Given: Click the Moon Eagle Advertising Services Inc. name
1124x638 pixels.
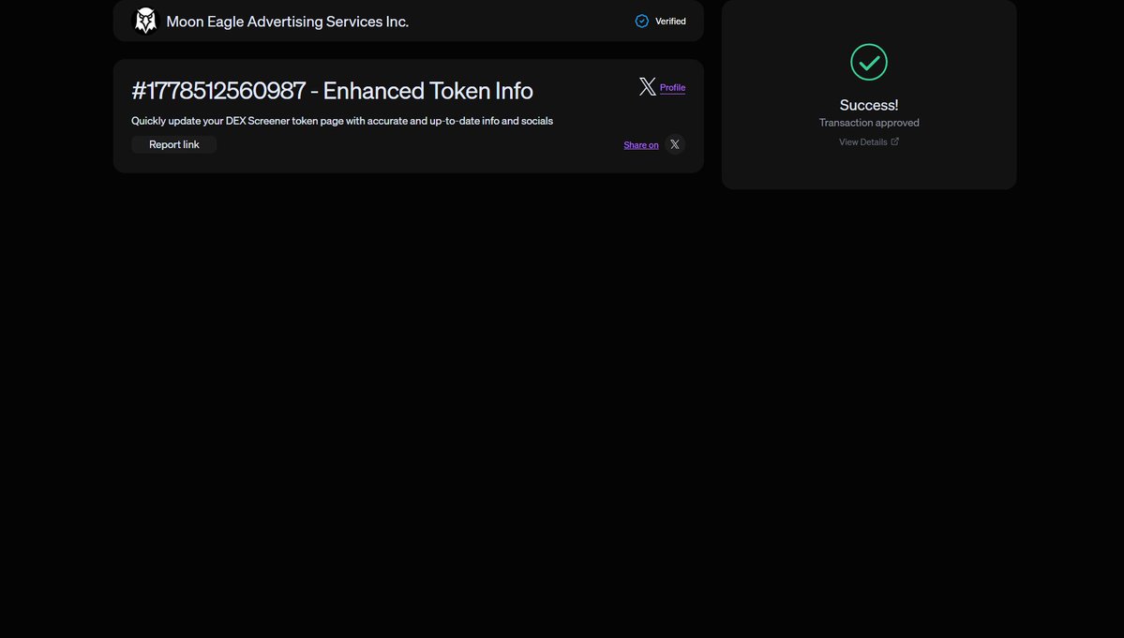Looking at the screenshot, I should (x=288, y=22).
